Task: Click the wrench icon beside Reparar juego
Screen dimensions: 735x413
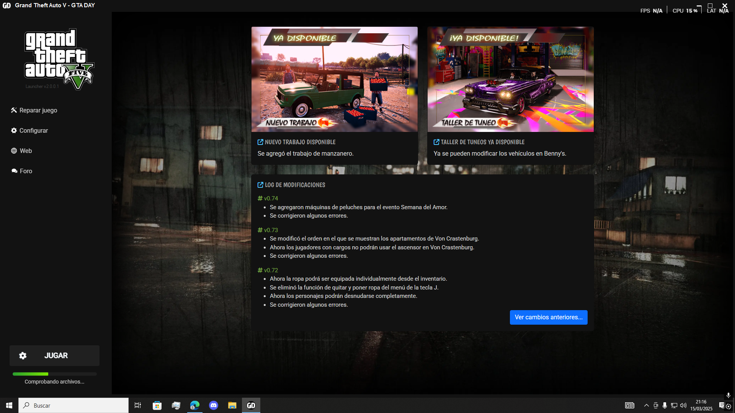Action: (14, 110)
